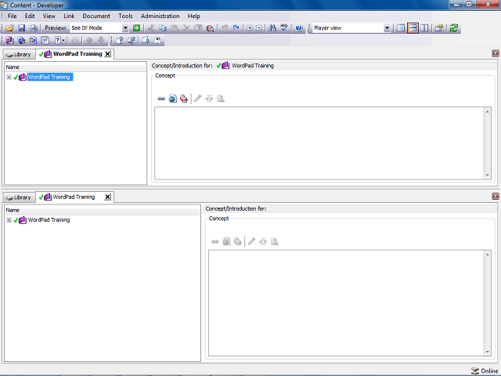Click the Check In document icon

120,40
